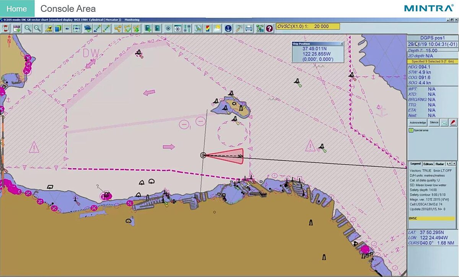Click the route with green arrow icon

coord(137,28)
